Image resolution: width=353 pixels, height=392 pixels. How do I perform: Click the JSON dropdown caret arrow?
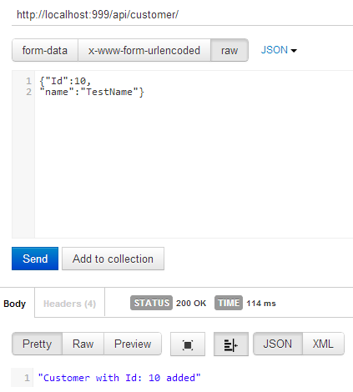pyautogui.click(x=294, y=51)
